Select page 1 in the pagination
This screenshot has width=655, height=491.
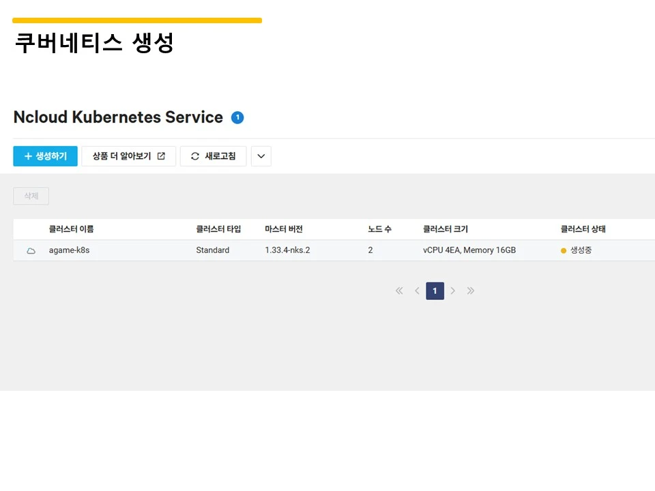tap(435, 291)
